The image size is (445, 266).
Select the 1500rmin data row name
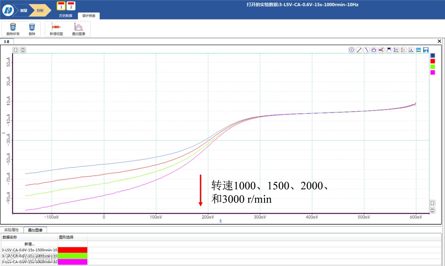pos(30,250)
